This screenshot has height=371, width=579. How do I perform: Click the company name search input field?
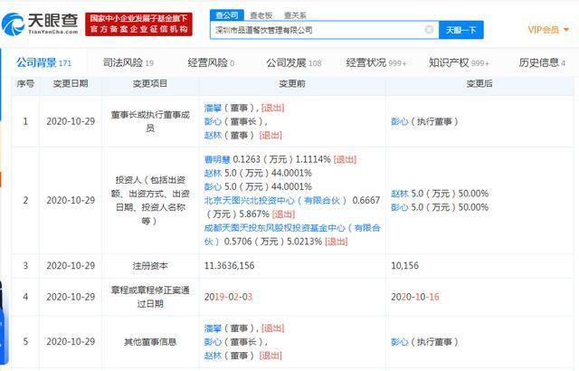click(x=318, y=30)
